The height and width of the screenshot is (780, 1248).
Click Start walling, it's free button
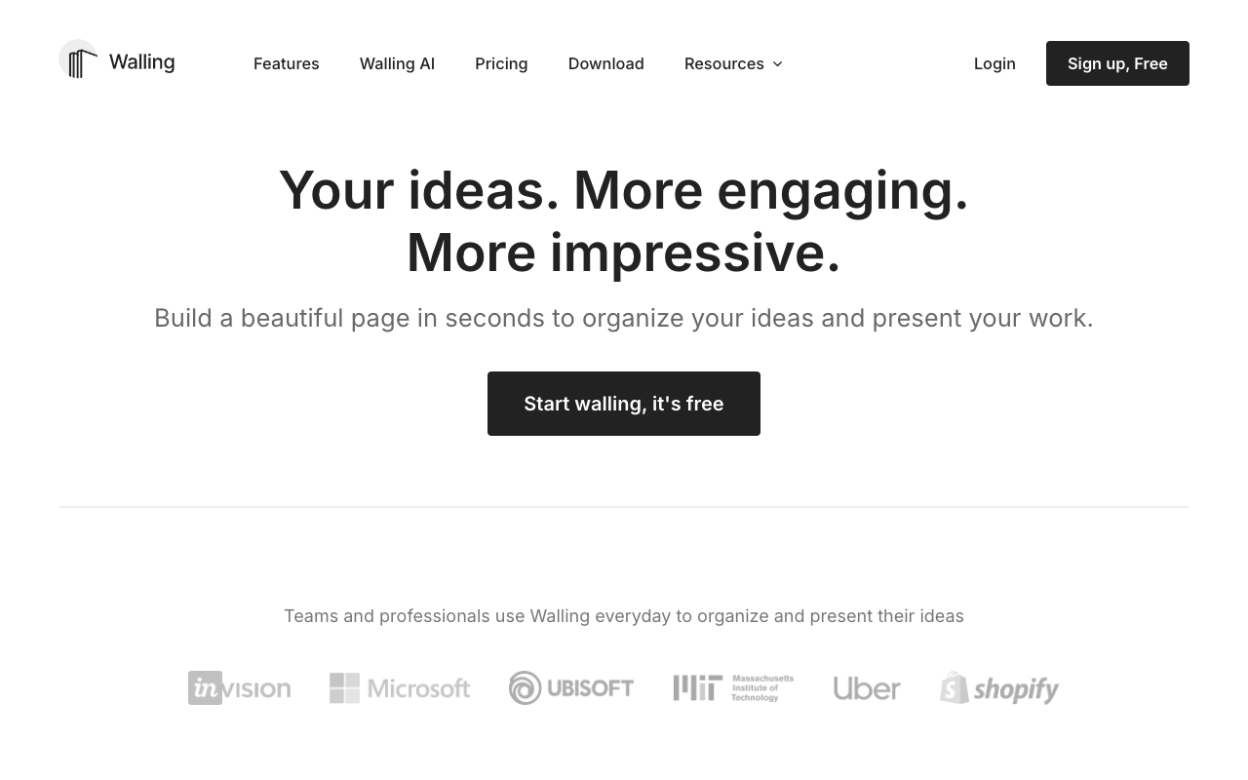point(624,404)
